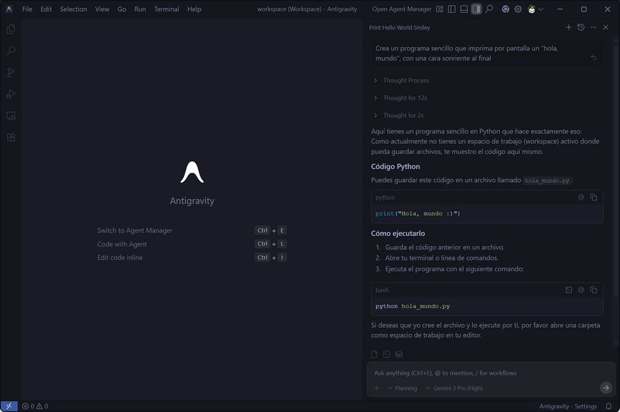Viewport: 620px width, 412px height.
Task: Toggle the bottom panel visibility
Action: click(464, 9)
